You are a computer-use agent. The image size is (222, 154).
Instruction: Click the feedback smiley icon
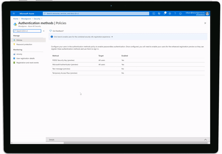pyautogui.click(x=180, y=13)
